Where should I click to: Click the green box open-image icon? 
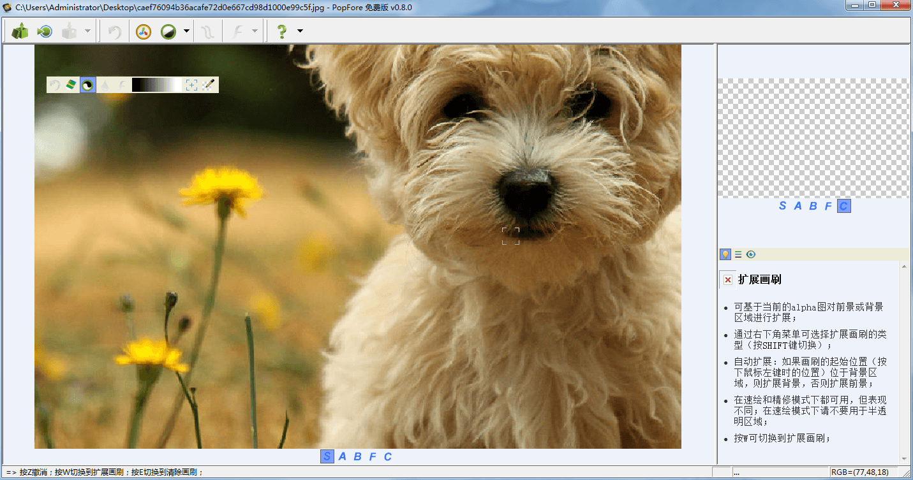coord(20,31)
